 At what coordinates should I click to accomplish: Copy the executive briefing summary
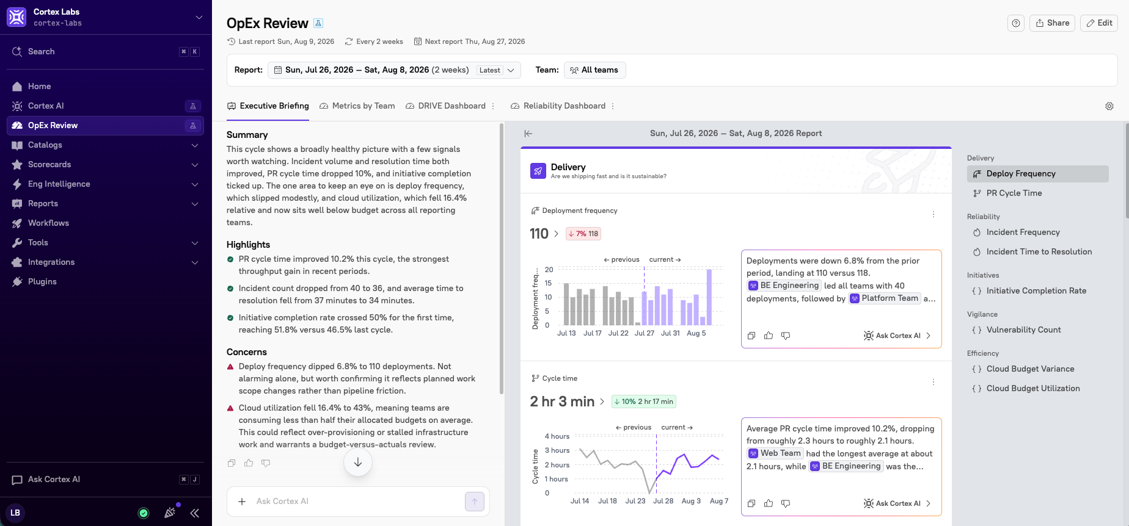click(232, 463)
